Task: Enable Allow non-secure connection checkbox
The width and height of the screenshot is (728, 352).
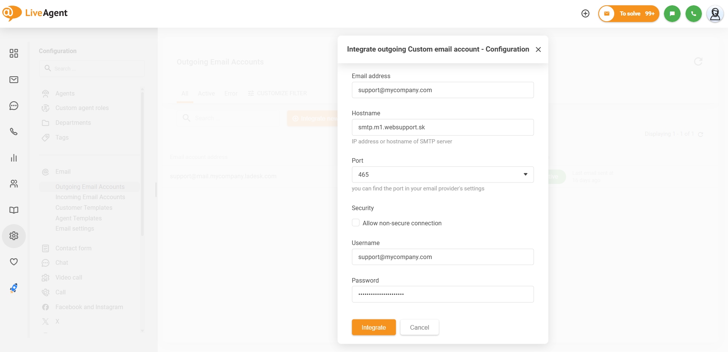Action: (356, 223)
